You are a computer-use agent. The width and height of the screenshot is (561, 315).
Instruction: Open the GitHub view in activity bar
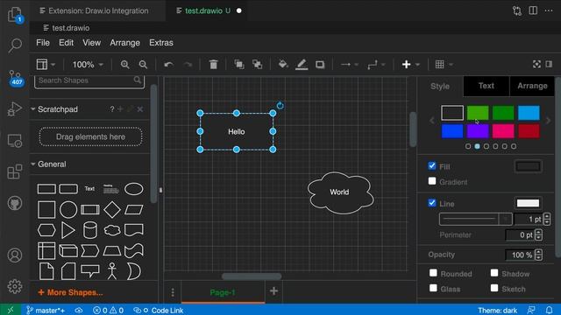pos(15,203)
